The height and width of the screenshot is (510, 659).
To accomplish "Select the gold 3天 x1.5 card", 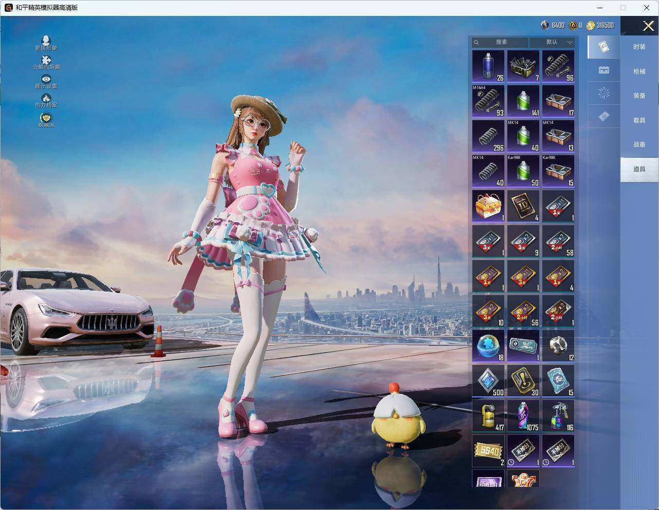I will pyautogui.click(x=523, y=276).
